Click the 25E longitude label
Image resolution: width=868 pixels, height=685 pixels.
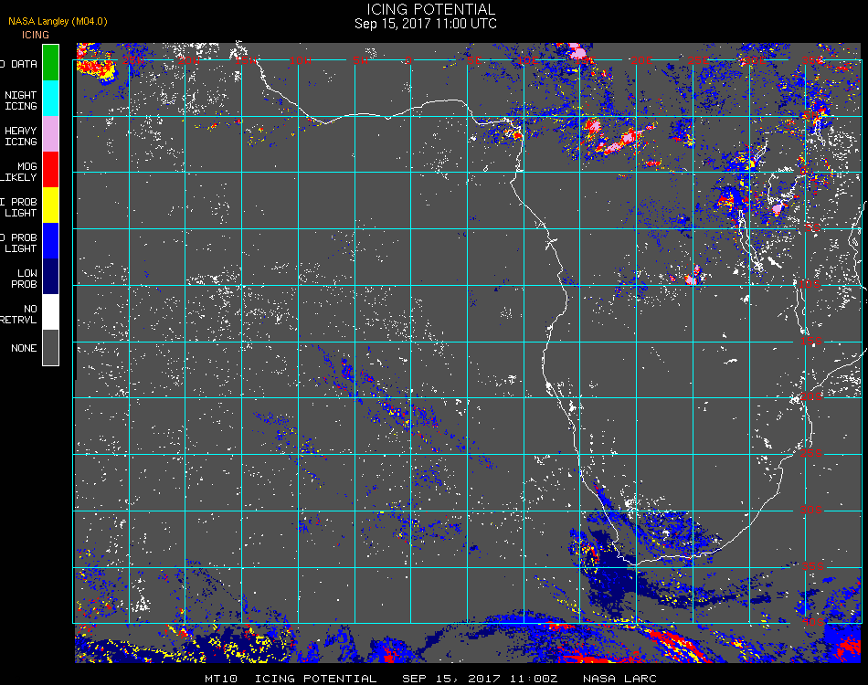(697, 59)
